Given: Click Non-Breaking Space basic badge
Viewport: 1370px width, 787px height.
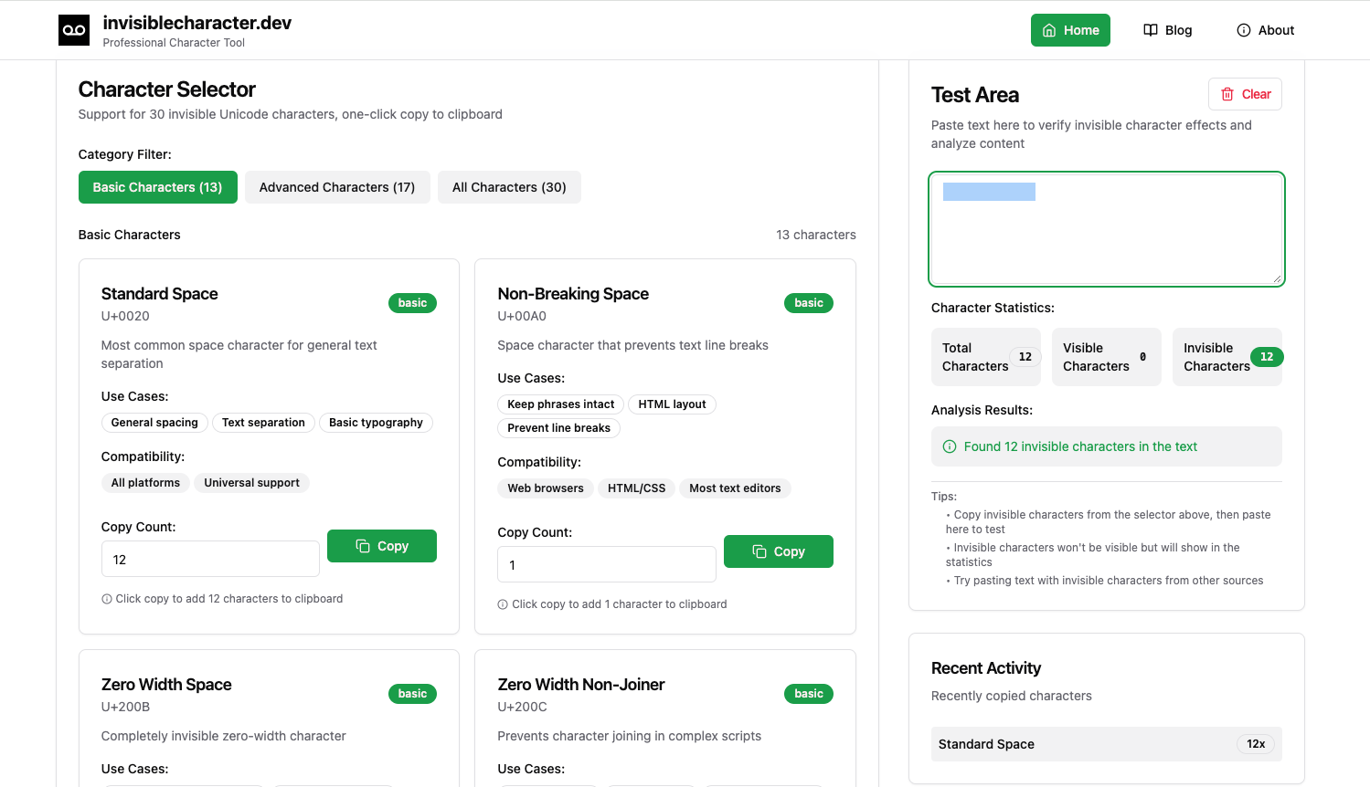Looking at the screenshot, I should pos(809,303).
